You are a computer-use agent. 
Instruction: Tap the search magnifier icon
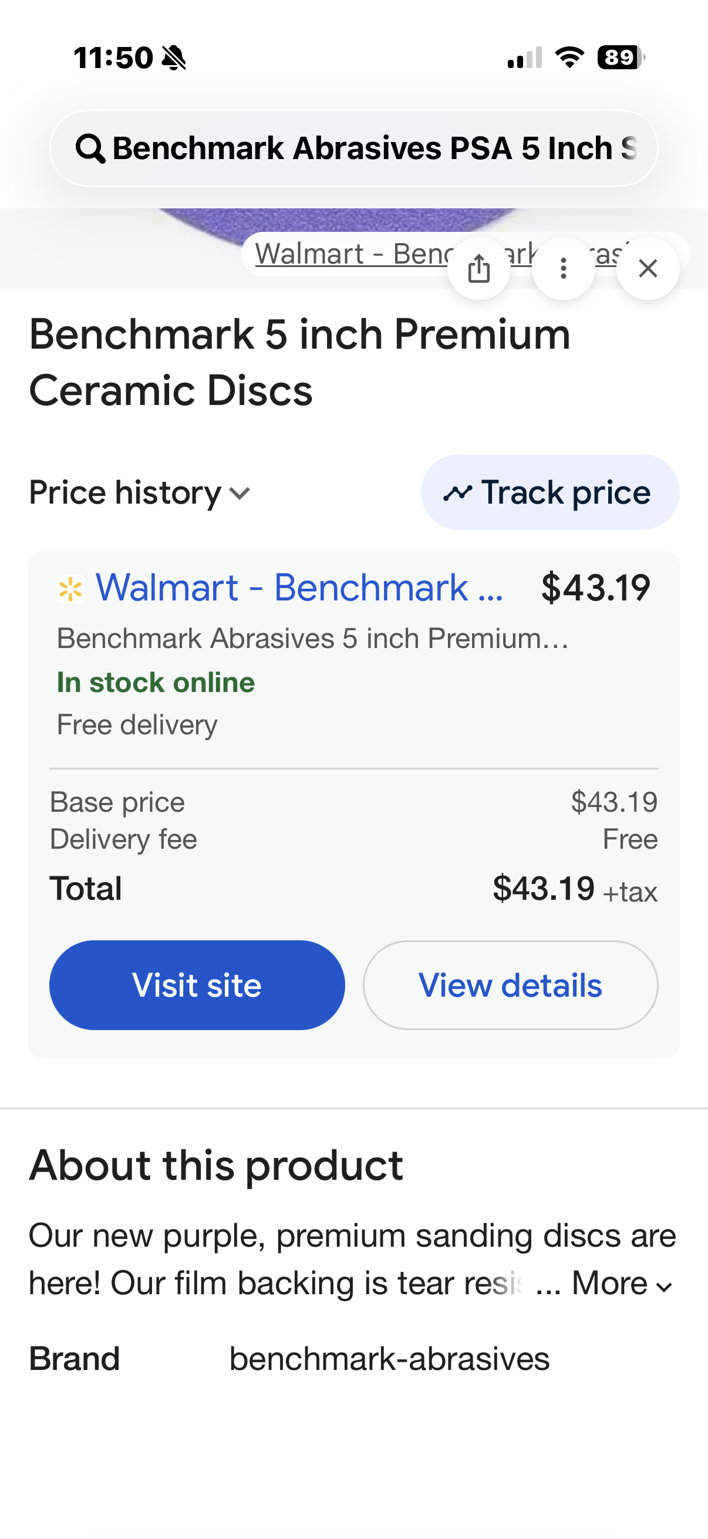point(90,148)
